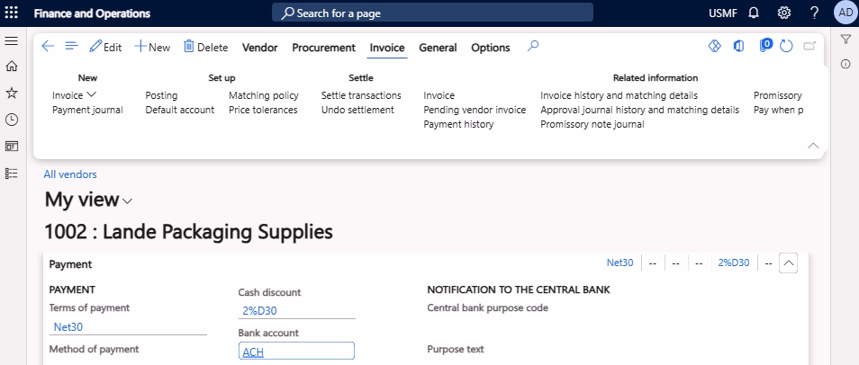Open Recent clock icon in sidebar
Viewport: 859px width, 365px height.
pos(11,120)
